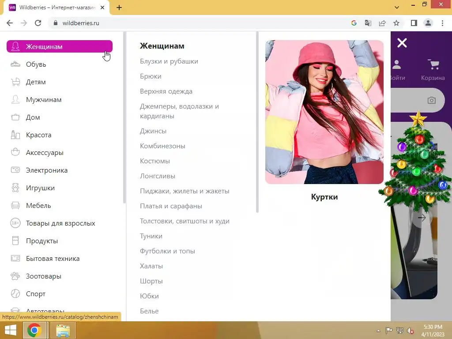Open Блузки и рубашки subcategory
452x339 pixels.
click(x=169, y=61)
